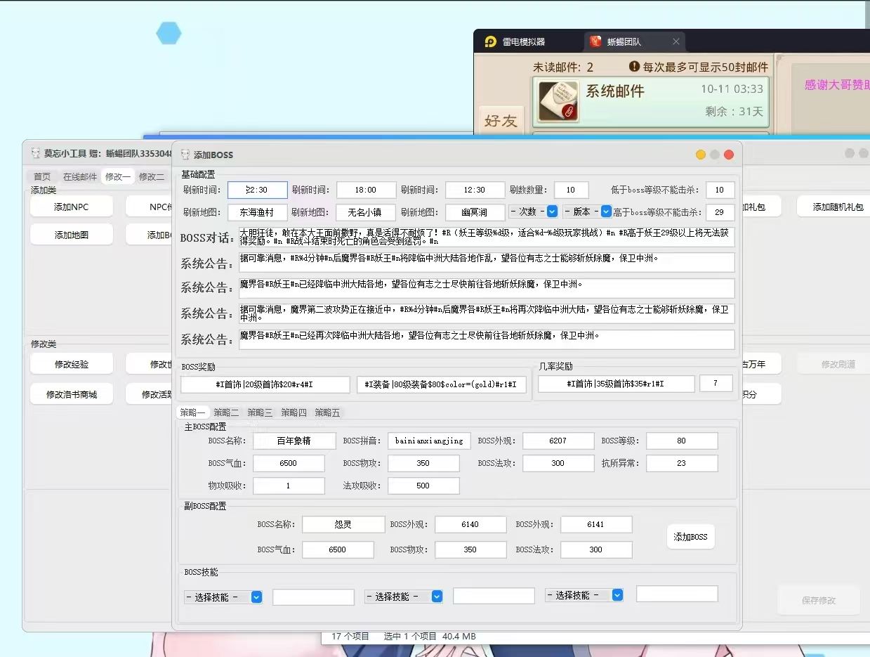Open the first 选择技能 dropdown
The height and width of the screenshot is (657, 870).
[x=256, y=597]
